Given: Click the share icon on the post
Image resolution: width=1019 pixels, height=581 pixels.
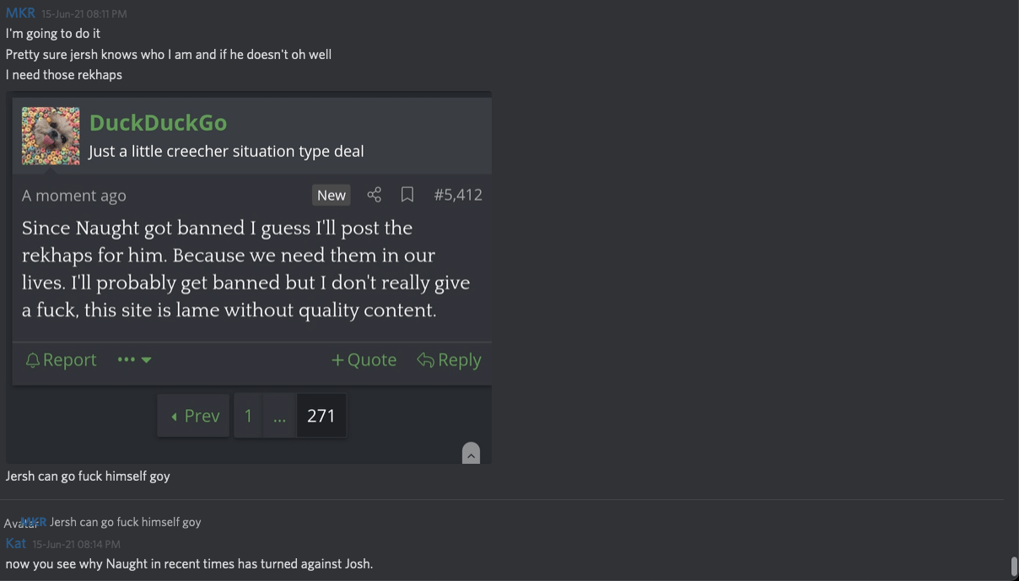Looking at the screenshot, I should [x=375, y=195].
